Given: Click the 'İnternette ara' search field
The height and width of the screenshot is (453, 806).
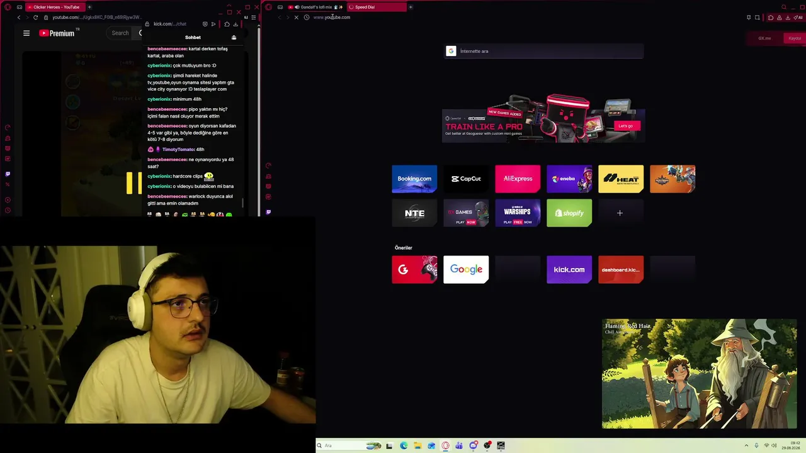Looking at the screenshot, I should pos(544,51).
